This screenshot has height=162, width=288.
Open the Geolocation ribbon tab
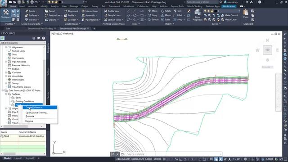pyautogui.click(x=229, y=6)
